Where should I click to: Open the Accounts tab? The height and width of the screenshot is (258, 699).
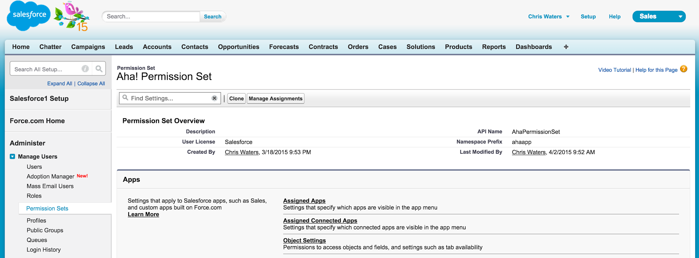point(157,47)
